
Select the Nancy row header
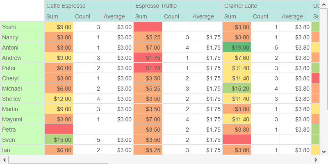coord(22,37)
